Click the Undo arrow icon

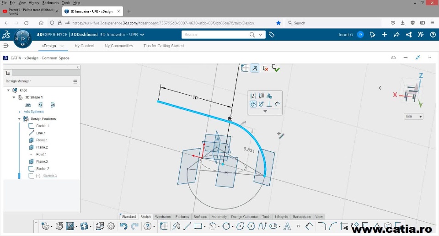coord(123,226)
